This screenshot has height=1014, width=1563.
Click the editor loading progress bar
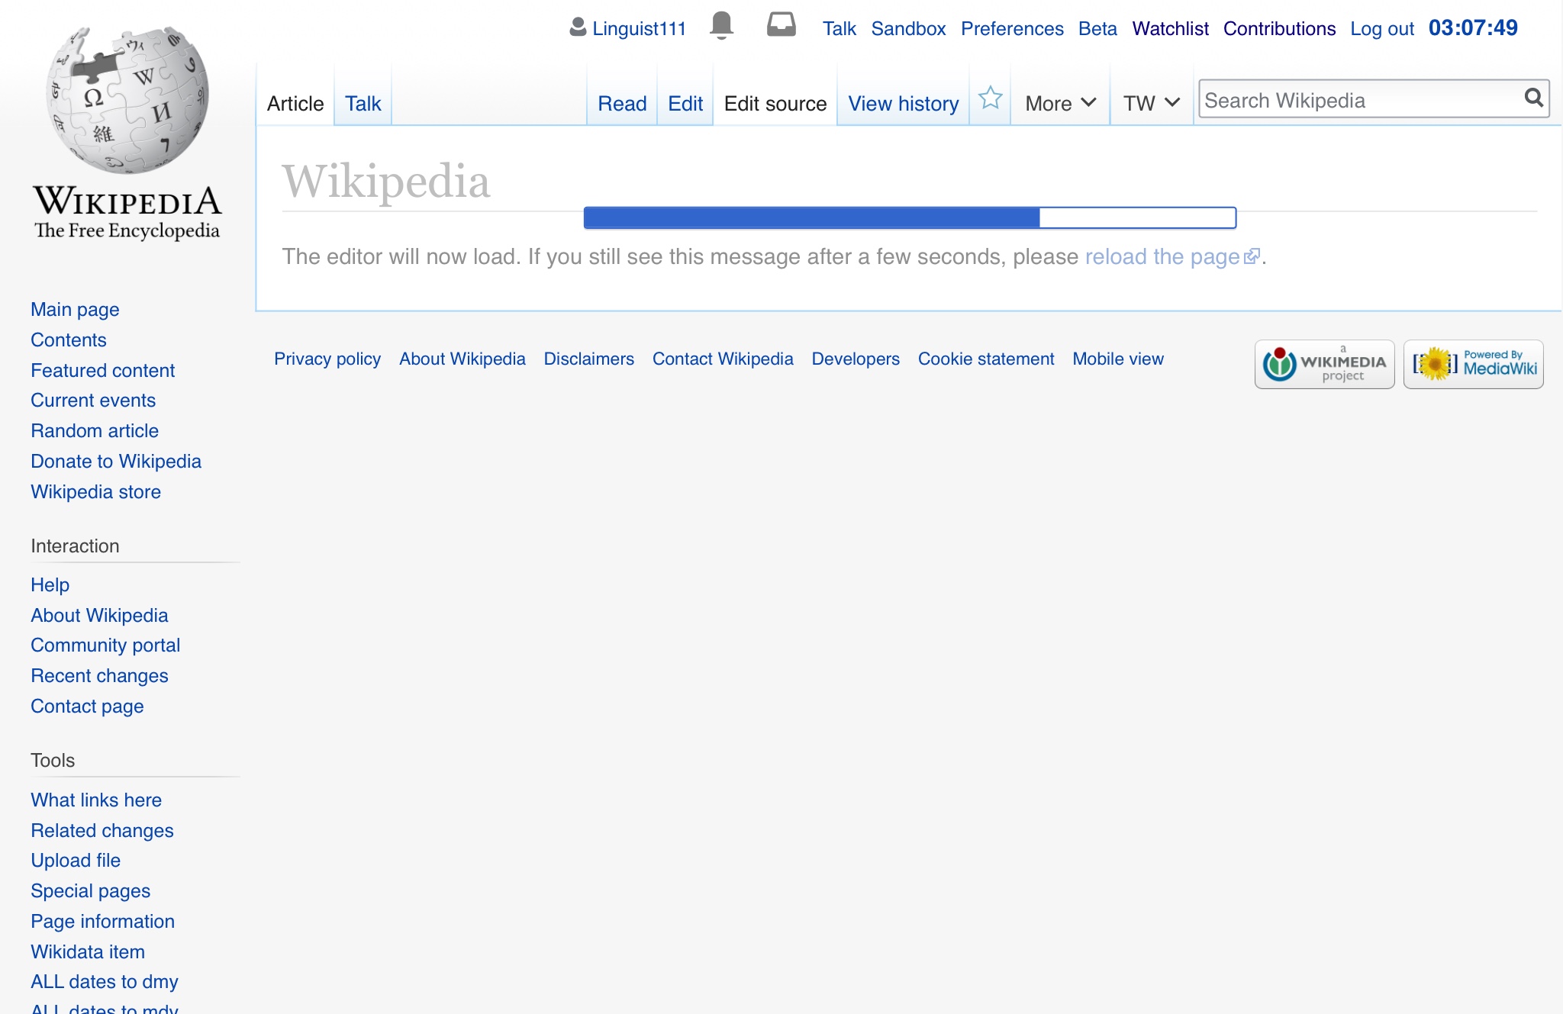pos(910,217)
